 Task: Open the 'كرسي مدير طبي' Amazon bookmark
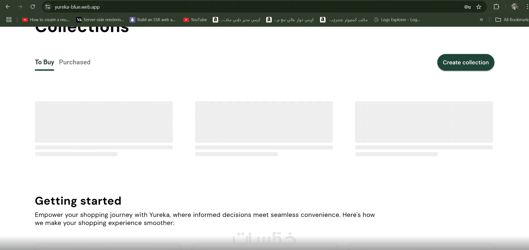[x=237, y=20]
